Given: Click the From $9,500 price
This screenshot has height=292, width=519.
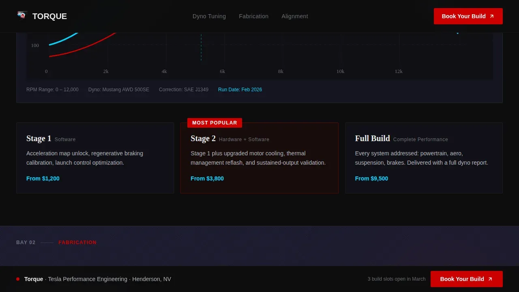Looking at the screenshot, I should point(371,178).
